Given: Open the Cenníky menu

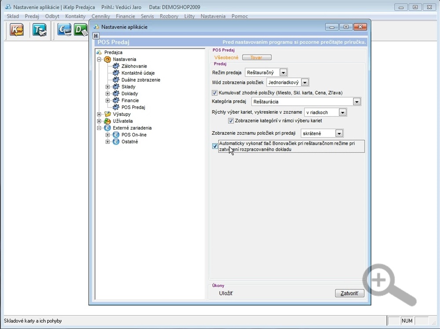Looking at the screenshot, I should click(100, 16).
